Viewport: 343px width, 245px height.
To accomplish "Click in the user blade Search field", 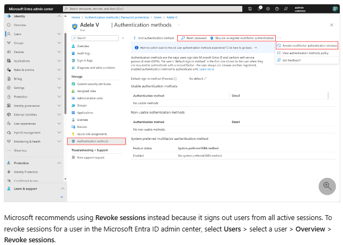I will click(x=95, y=38).
